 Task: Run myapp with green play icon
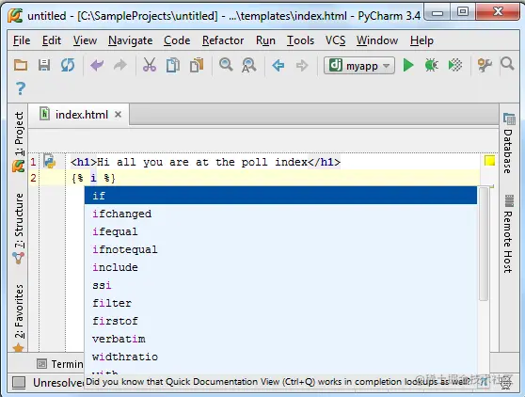(408, 65)
